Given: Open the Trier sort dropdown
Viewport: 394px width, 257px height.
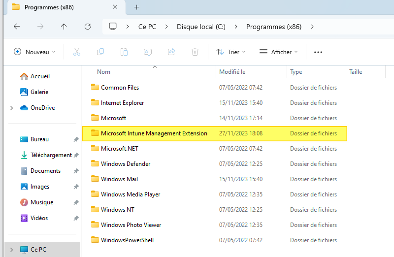Looking at the screenshot, I should 230,52.
